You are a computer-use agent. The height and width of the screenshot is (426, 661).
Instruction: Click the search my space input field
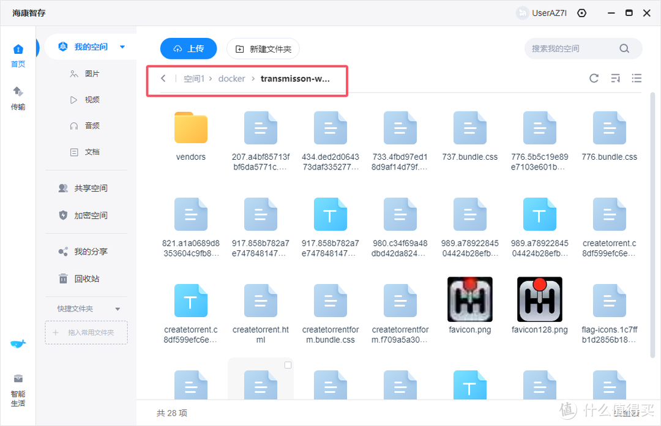(572, 48)
